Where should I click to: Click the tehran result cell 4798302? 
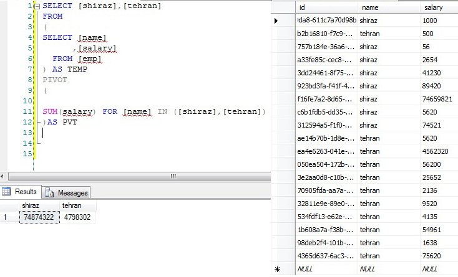click(x=77, y=217)
